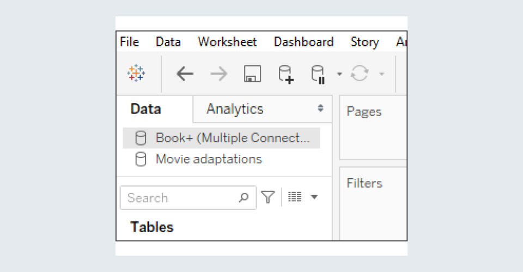The height and width of the screenshot is (272, 523).
Task: Add a new data source with the cylinder plus icon
Action: pyautogui.click(x=286, y=74)
